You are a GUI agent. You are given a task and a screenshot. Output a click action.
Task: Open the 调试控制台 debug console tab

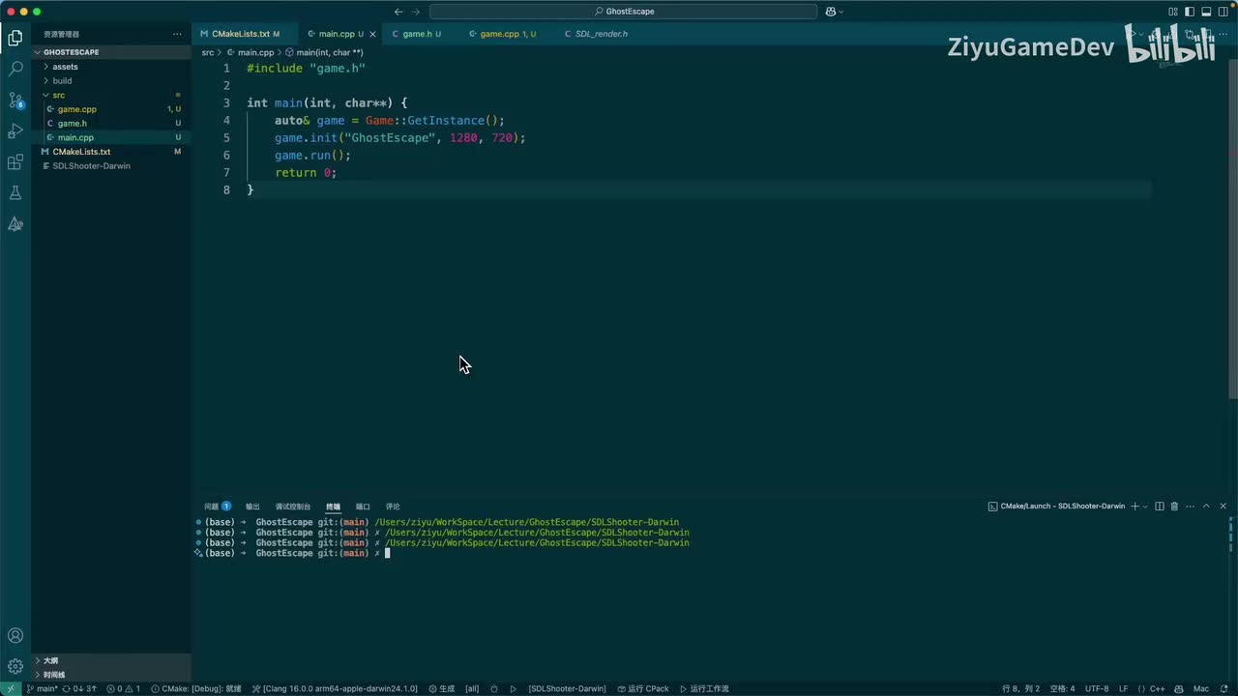[x=293, y=507]
